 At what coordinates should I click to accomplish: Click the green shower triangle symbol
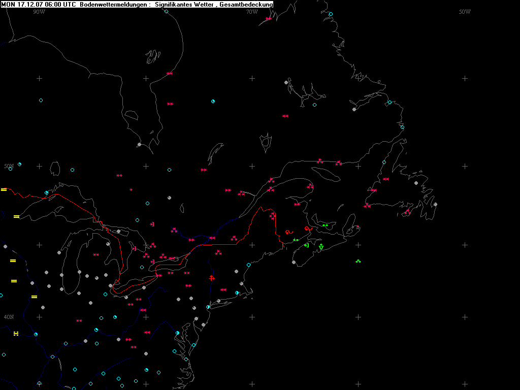tap(321, 247)
